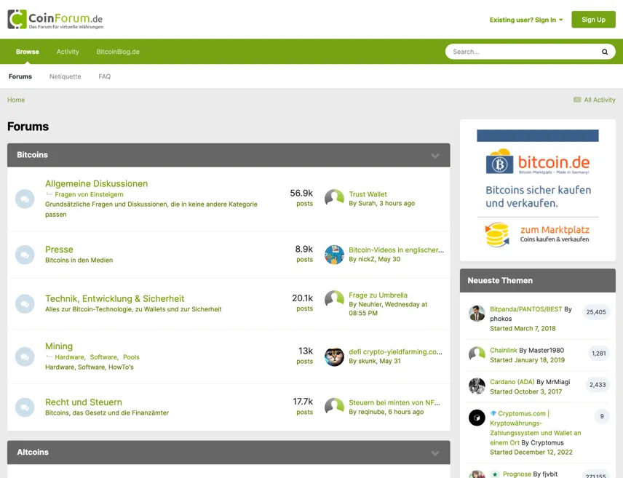Open Allgemeine Diskussionen forum
This screenshot has height=478, width=623.
pyautogui.click(x=96, y=183)
